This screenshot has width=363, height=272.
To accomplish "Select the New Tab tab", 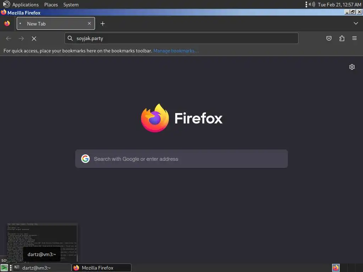I will pyautogui.click(x=56, y=23).
